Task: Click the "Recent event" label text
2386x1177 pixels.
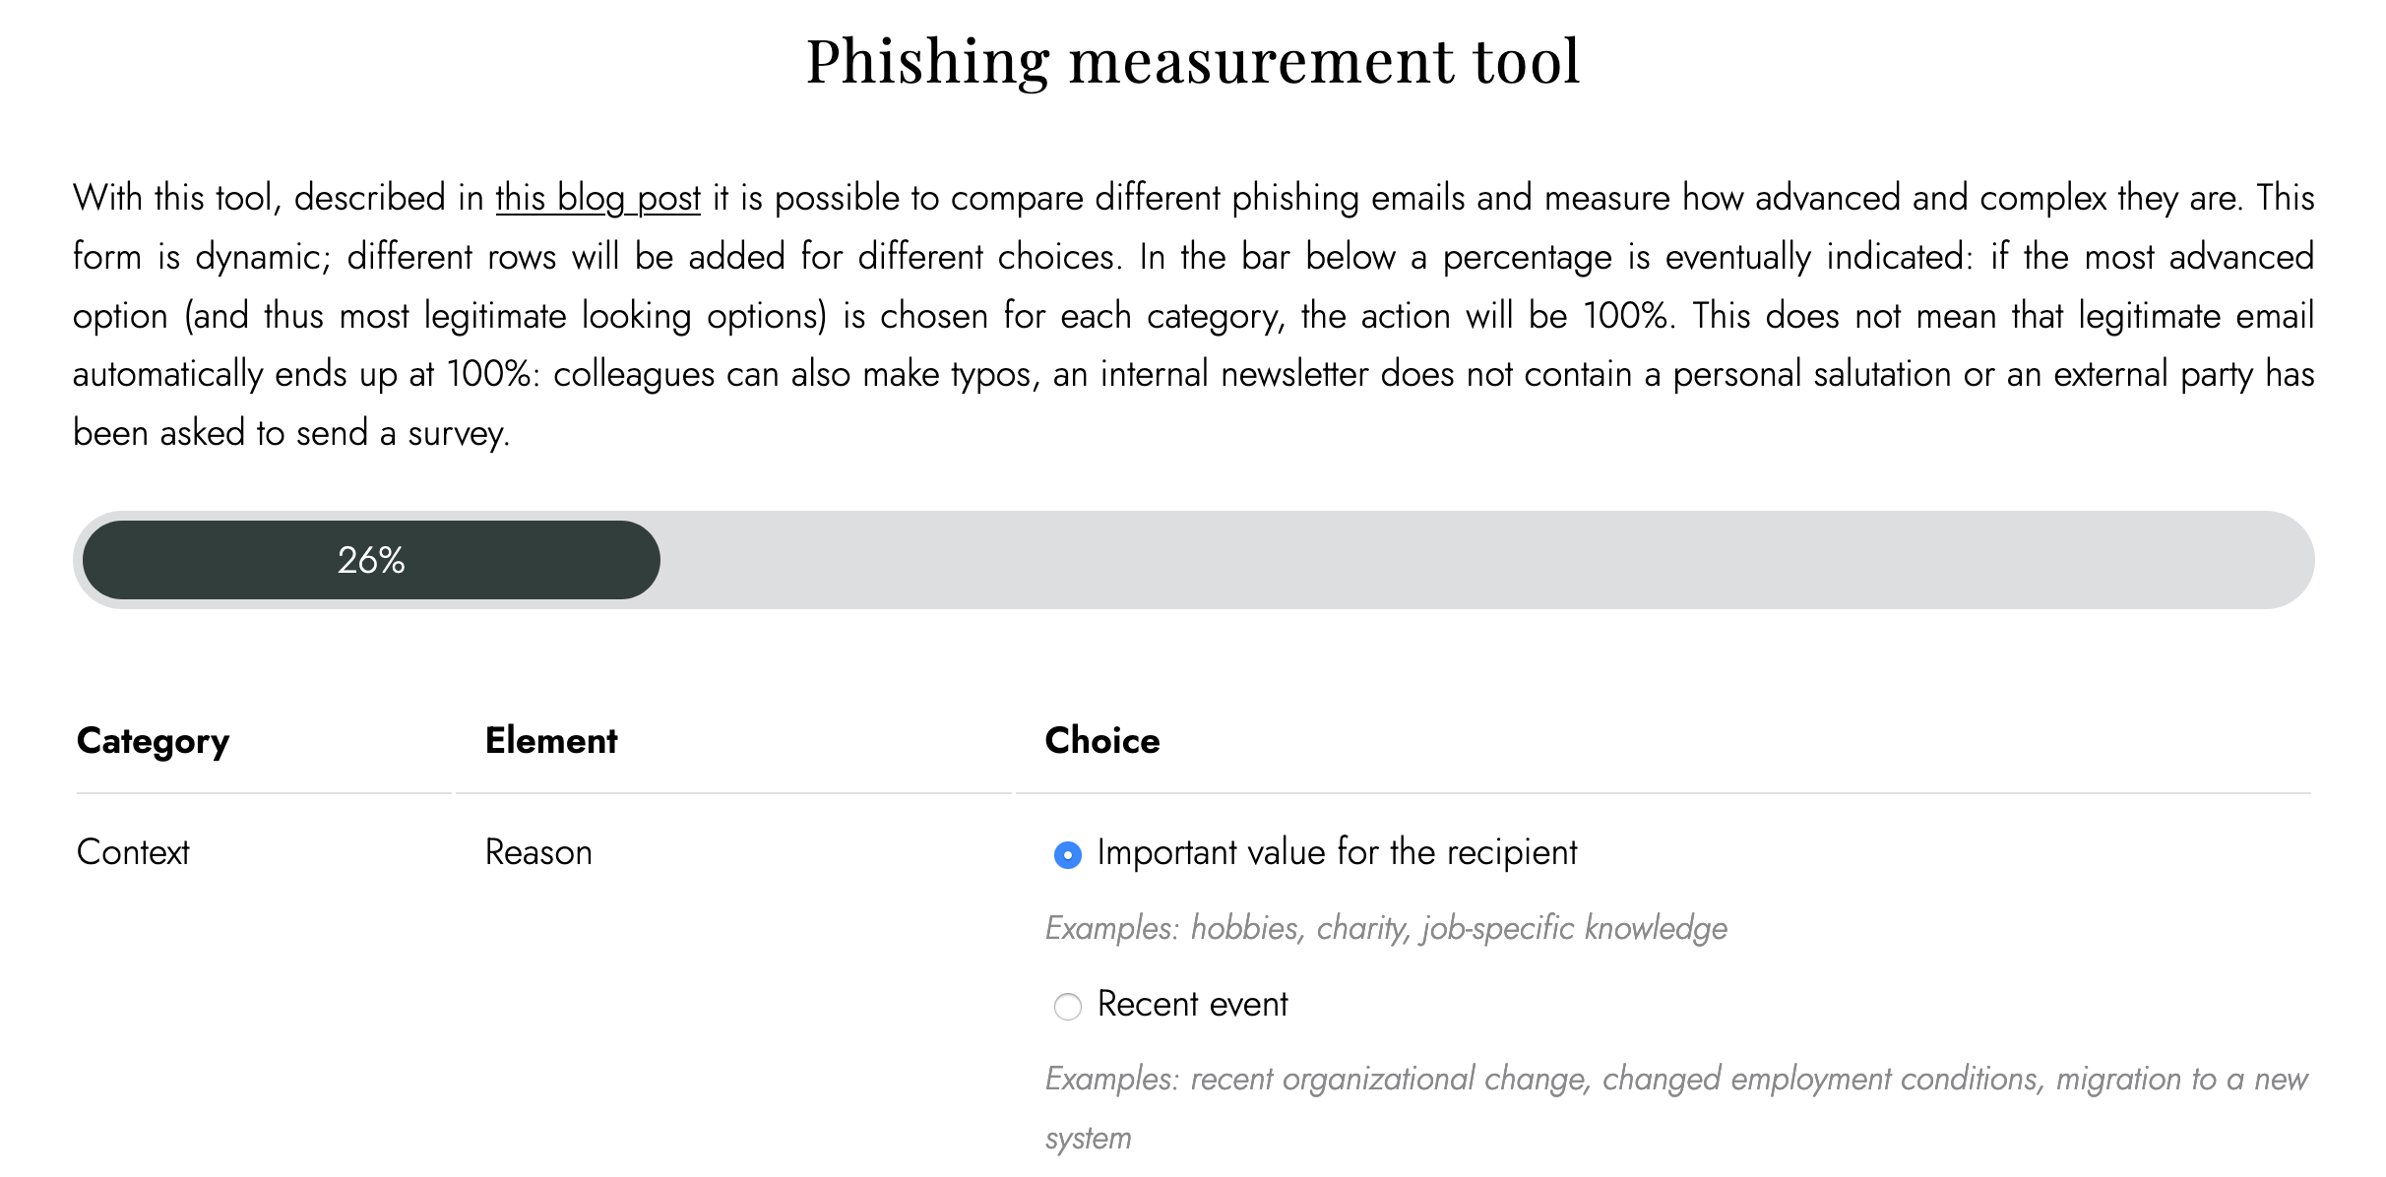Action: (1192, 1004)
